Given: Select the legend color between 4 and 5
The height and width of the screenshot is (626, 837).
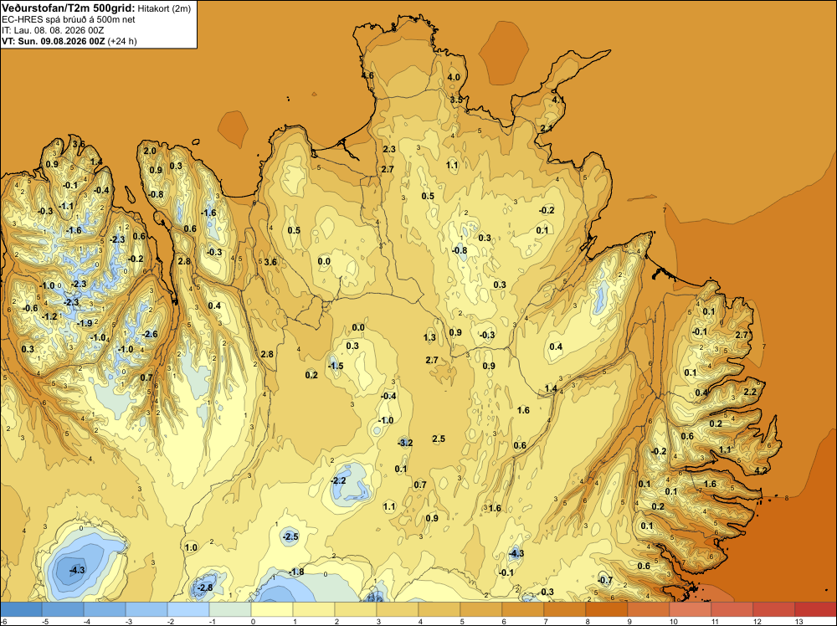Looking at the screenshot, I should click(x=439, y=609).
